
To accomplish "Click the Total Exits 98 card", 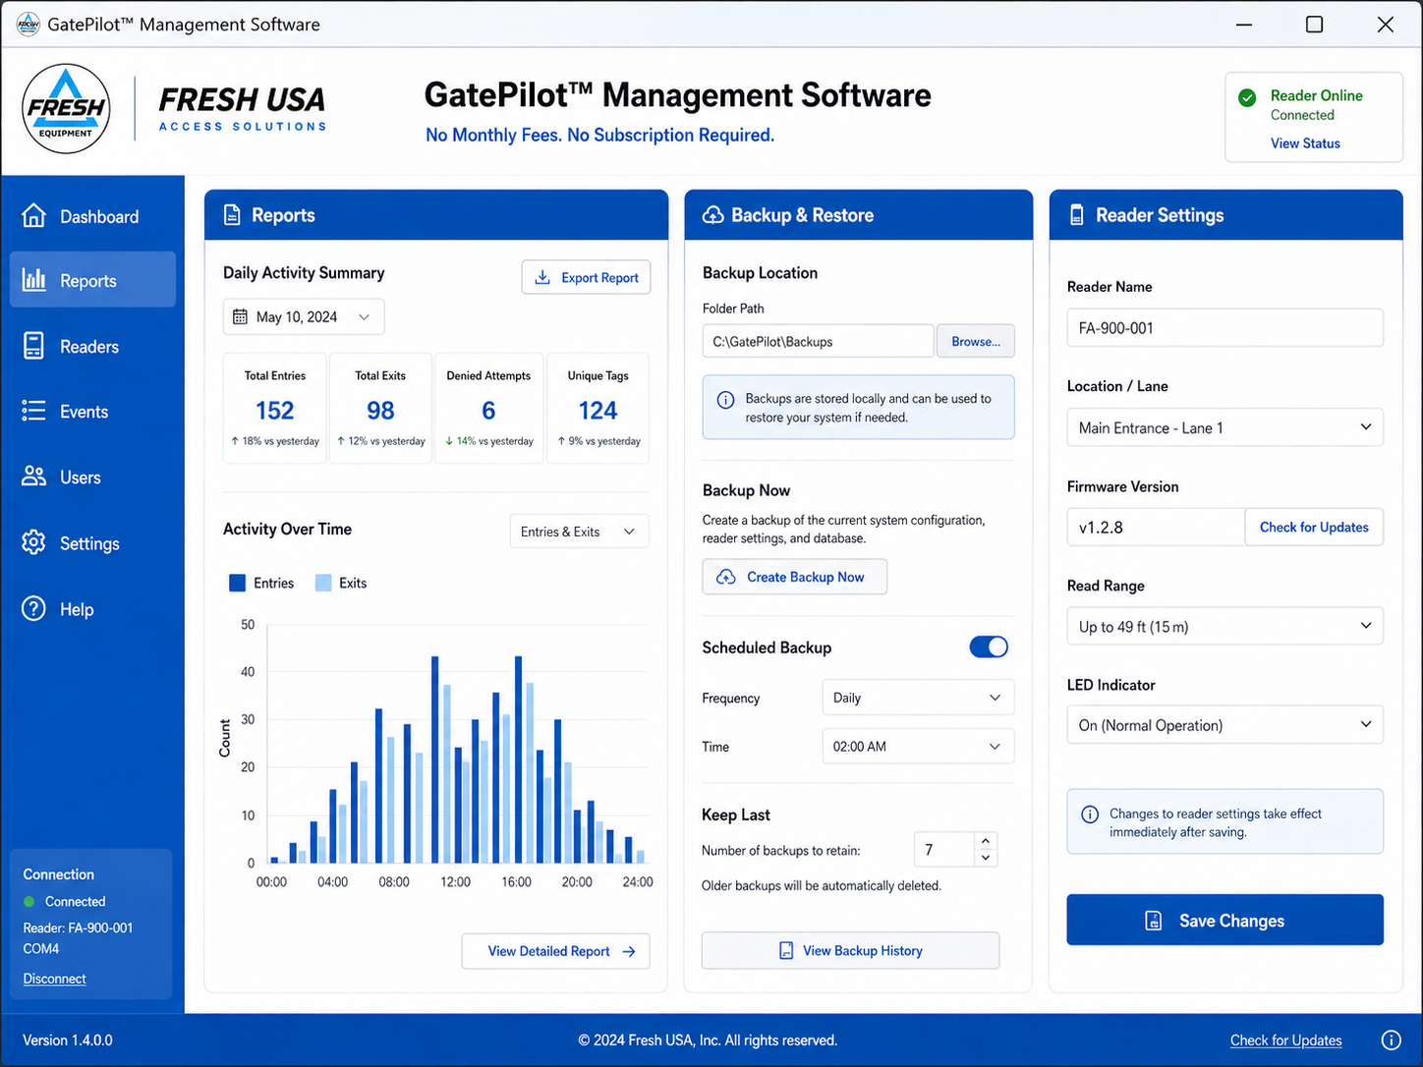I will click(x=380, y=408).
